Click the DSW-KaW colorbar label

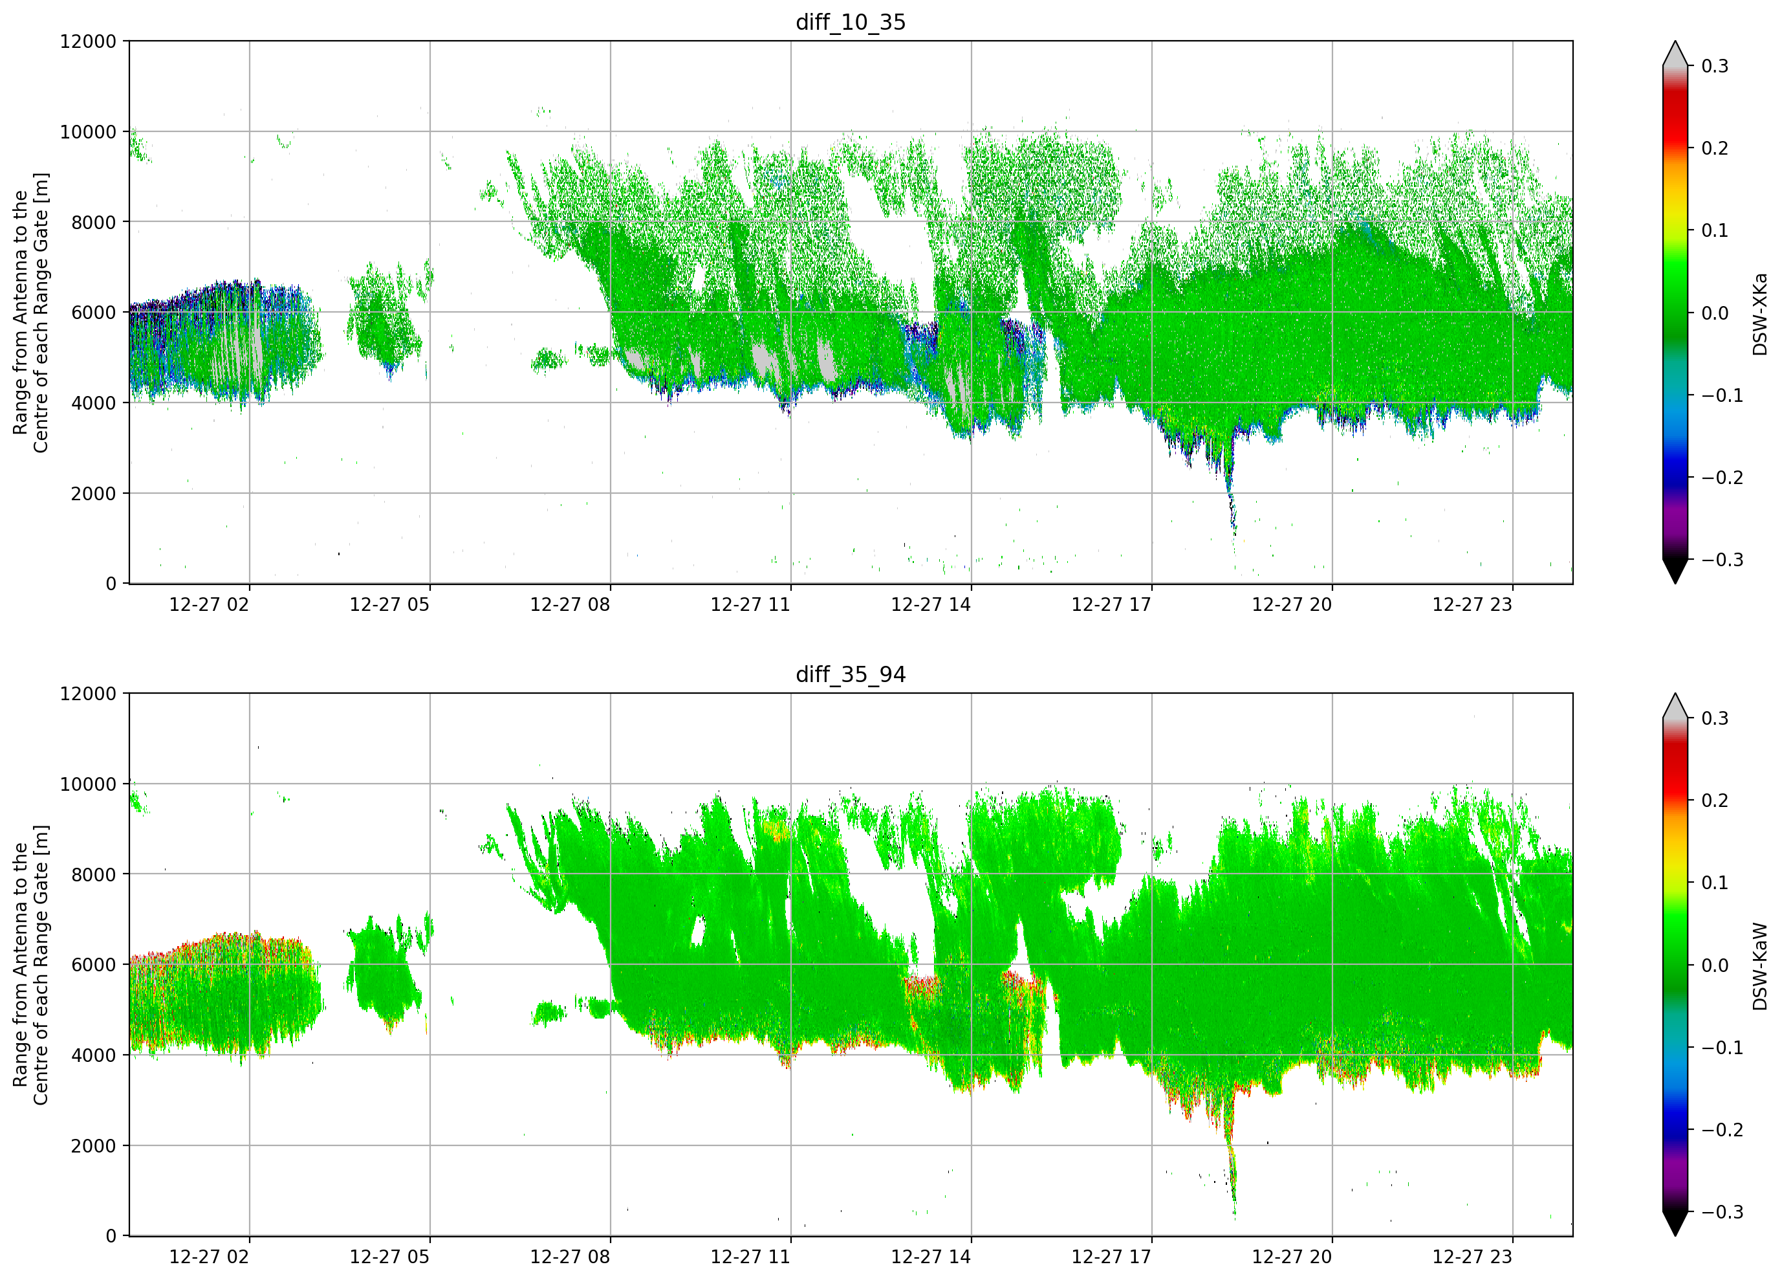[x=1760, y=966]
